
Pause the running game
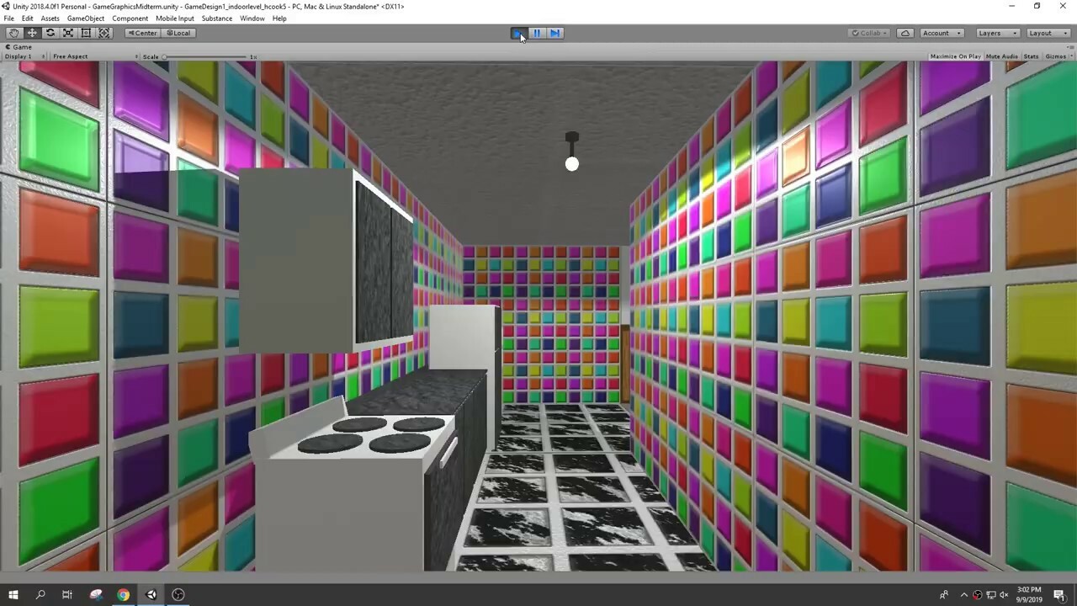point(536,32)
